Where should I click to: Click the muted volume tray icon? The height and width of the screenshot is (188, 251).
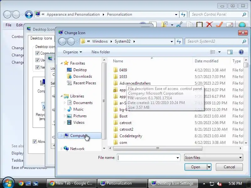pos(219,183)
